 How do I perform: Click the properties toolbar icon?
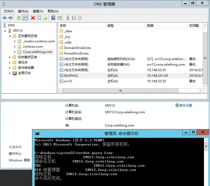(39, 18)
